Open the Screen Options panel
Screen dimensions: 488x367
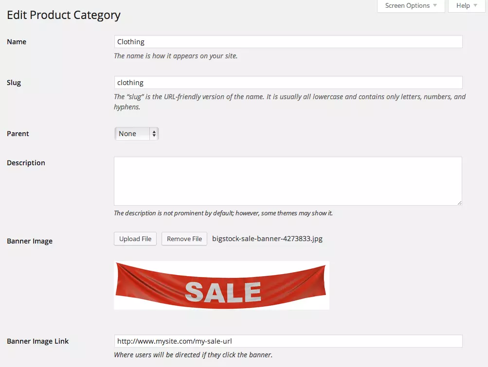tap(411, 6)
